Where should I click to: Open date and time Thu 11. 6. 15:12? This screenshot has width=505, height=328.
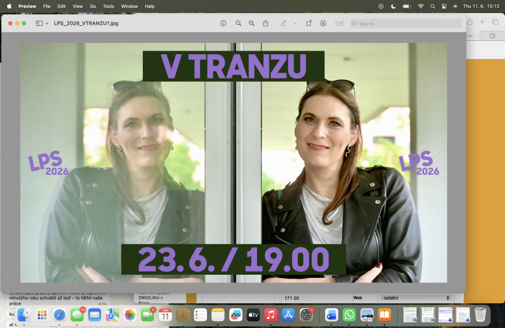pyautogui.click(x=481, y=6)
